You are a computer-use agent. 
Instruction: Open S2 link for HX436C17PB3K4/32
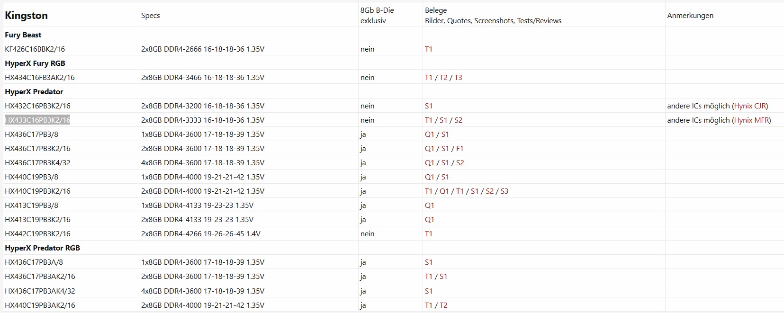click(460, 163)
